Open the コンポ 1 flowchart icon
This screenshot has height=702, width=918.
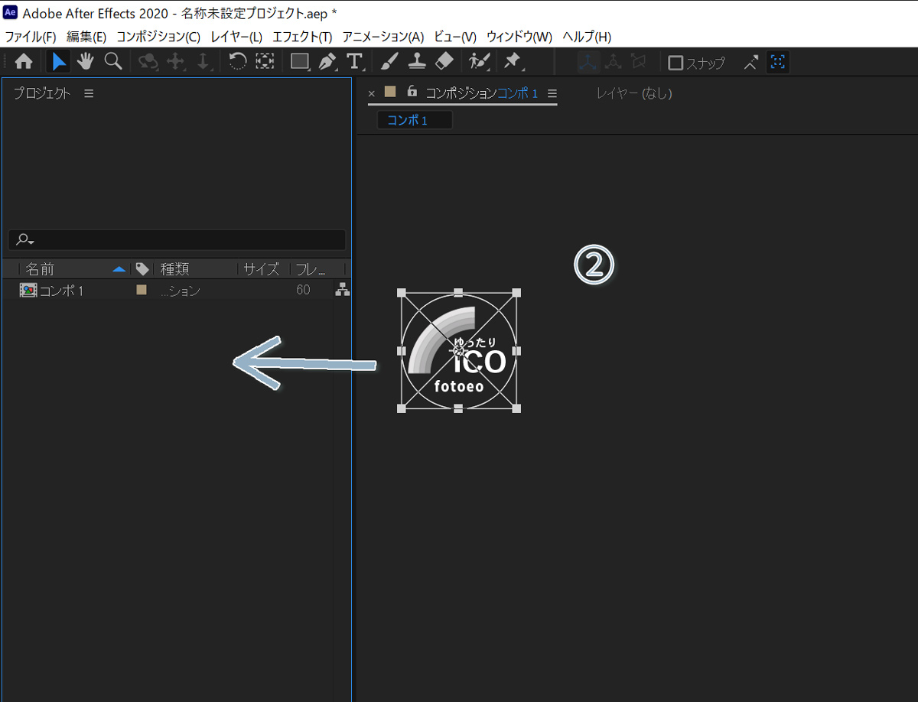(x=342, y=289)
